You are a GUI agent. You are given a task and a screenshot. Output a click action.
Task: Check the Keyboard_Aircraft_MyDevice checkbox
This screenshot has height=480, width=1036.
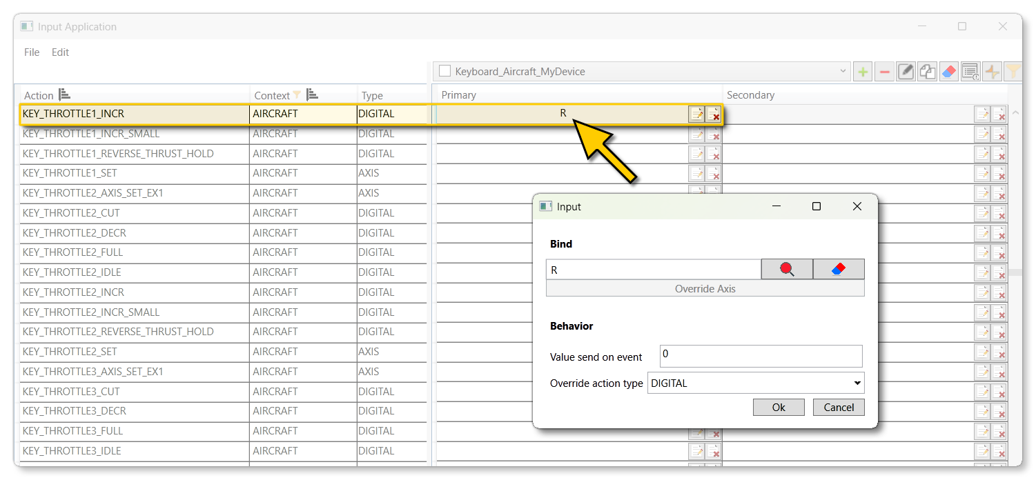click(x=445, y=70)
